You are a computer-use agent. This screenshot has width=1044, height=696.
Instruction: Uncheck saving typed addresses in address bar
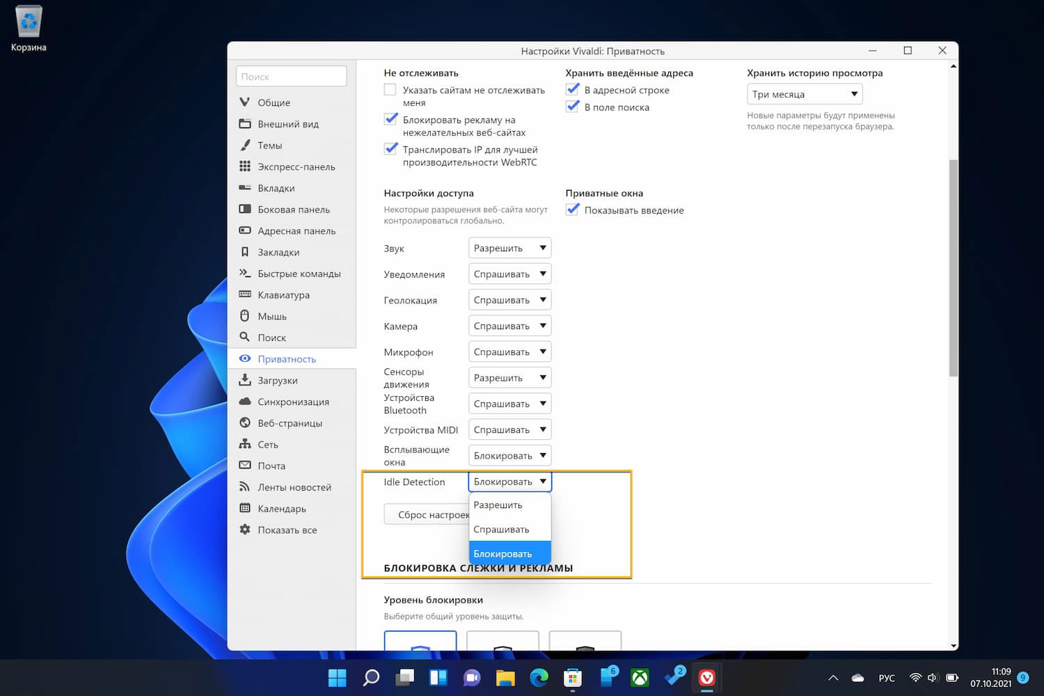pyautogui.click(x=572, y=90)
